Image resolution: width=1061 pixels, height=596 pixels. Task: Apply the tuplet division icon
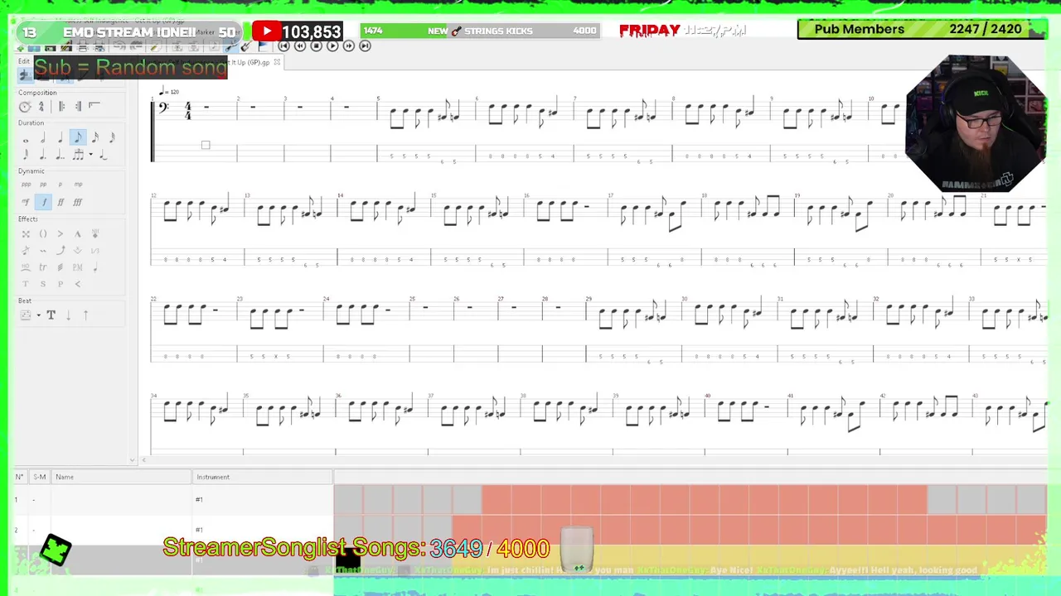click(77, 154)
